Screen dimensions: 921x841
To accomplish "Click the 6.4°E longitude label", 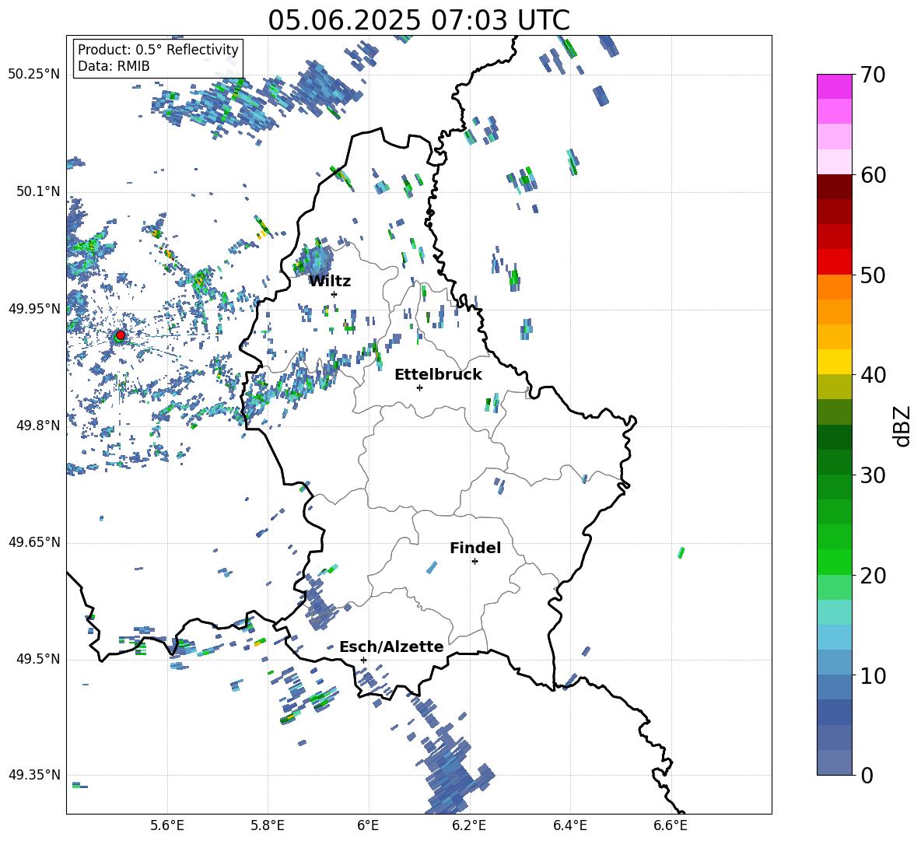I will point(569,825).
